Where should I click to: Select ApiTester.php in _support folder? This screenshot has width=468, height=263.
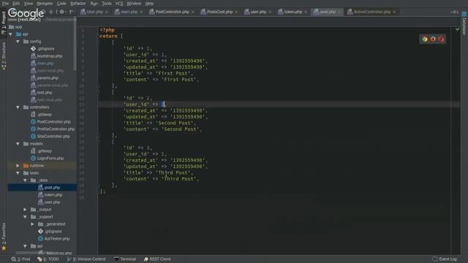54,239
